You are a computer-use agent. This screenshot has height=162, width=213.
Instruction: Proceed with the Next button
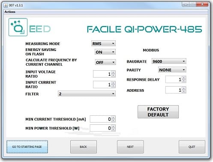130,147
